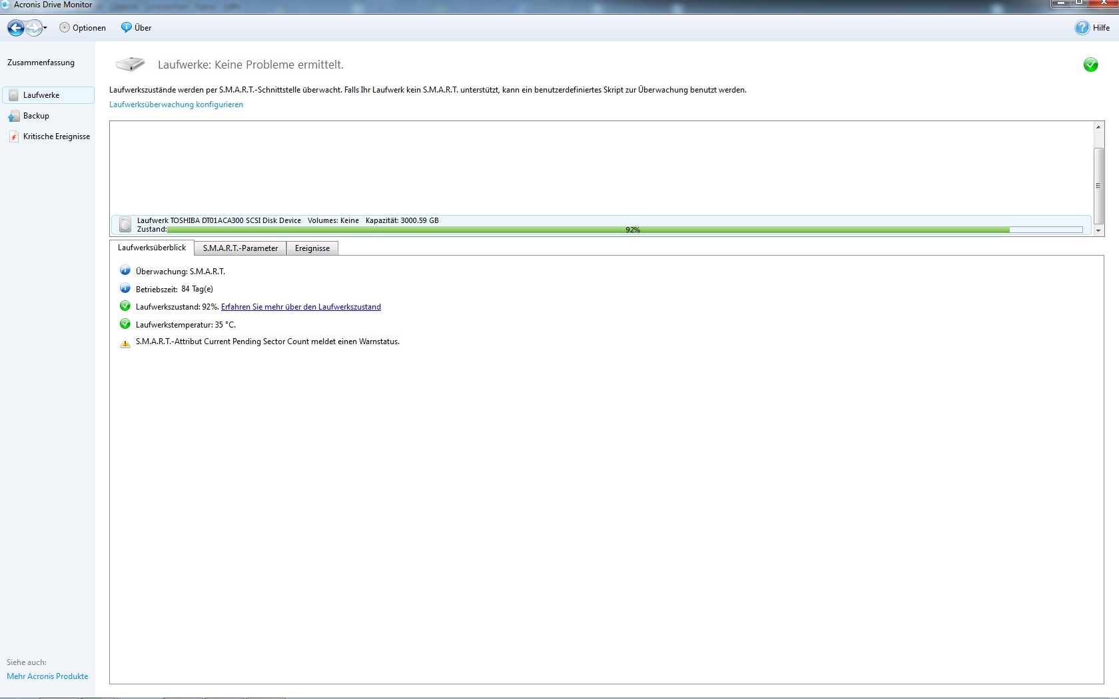The image size is (1119, 699).
Task: Switch to the Ereignisse tab
Action: point(312,248)
